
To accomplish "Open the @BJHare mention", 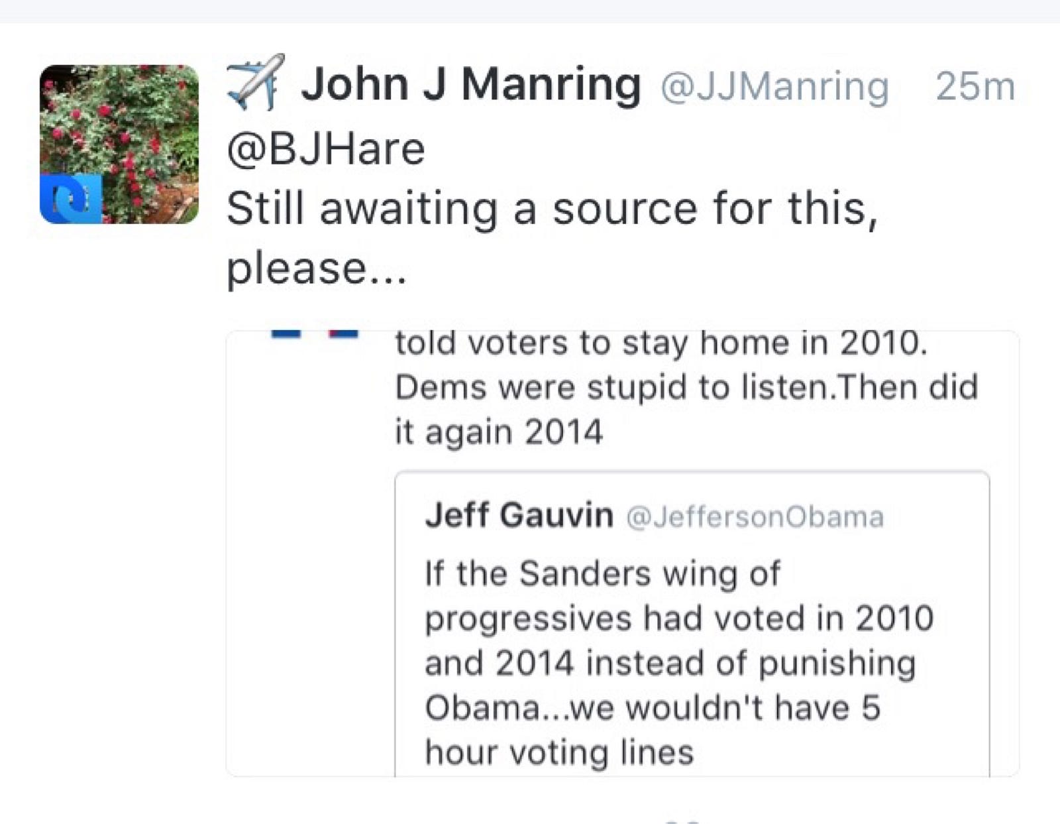I will [x=325, y=148].
